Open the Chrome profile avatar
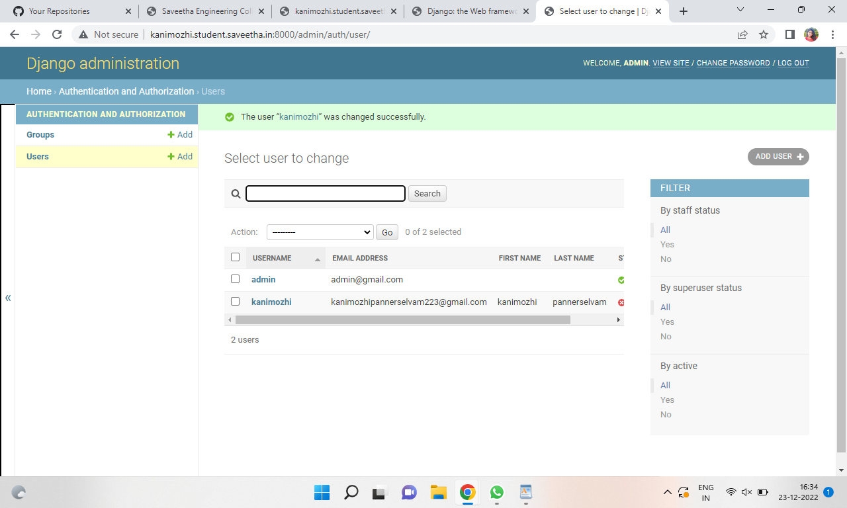This screenshot has height=508, width=847. tap(811, 34)
